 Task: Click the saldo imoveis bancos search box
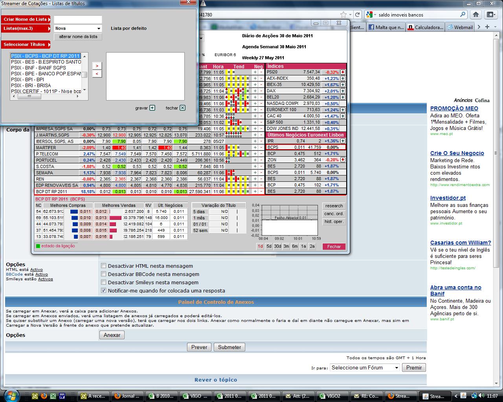(x=417, y=15)
